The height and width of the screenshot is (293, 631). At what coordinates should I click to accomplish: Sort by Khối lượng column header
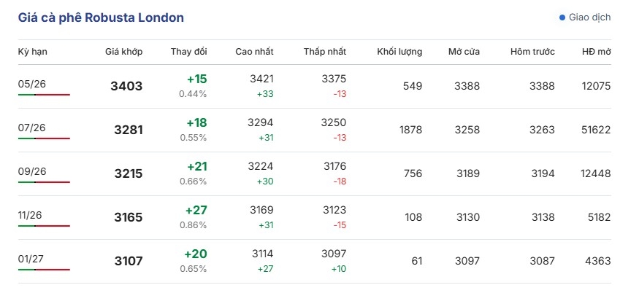point(399,52)
